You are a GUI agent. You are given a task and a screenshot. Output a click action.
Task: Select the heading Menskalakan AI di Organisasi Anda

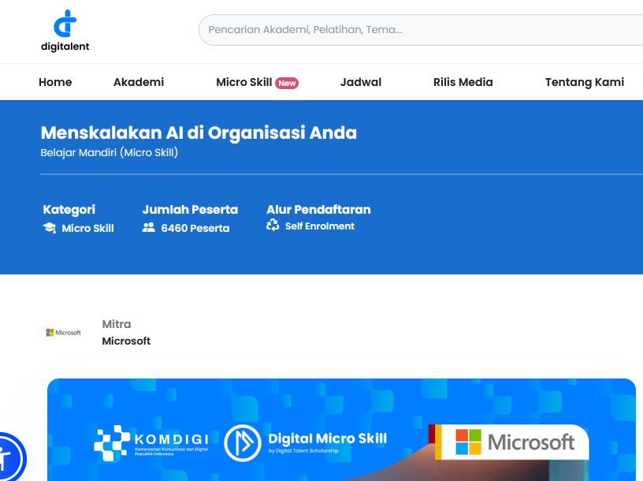tap(199, 132)
